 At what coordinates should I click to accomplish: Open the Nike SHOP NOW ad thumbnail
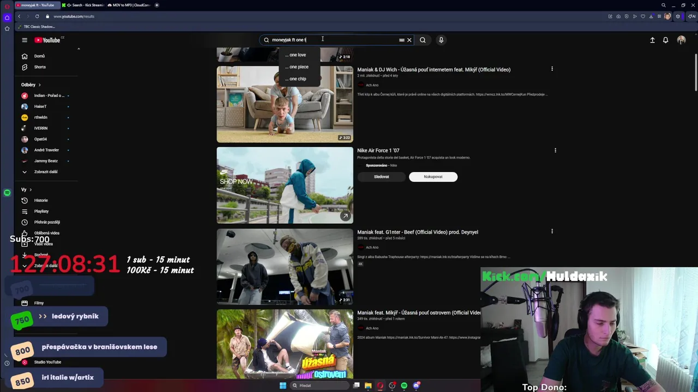(285, 185)
